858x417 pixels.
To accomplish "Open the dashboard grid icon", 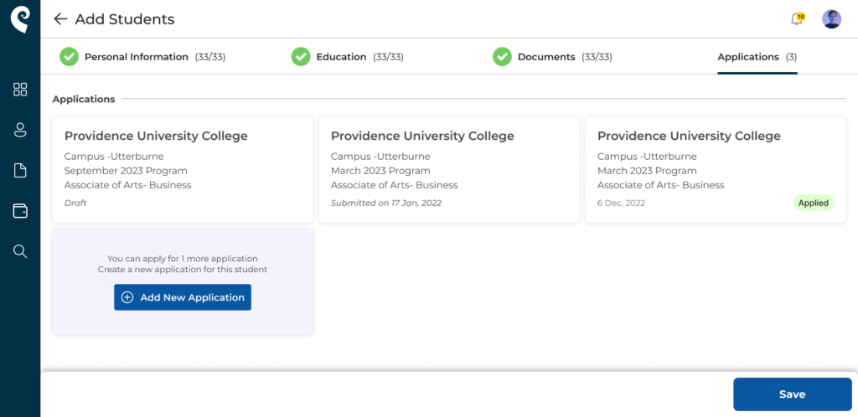I will [x=20, y=90].
